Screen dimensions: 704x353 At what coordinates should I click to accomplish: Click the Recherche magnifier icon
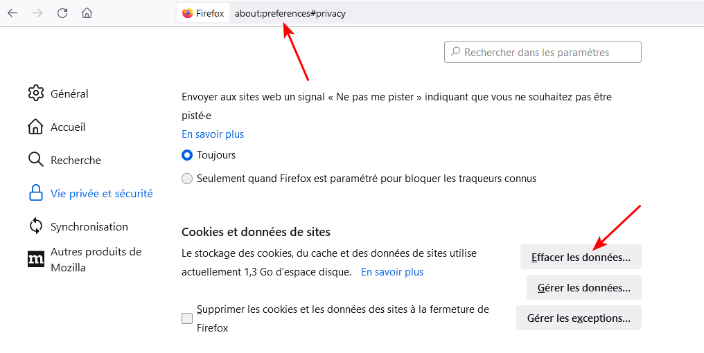[x=35, y=160]
